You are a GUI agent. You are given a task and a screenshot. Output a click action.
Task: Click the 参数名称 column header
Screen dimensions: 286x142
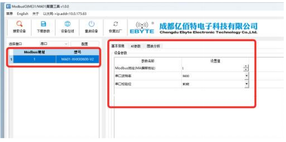point(148,61)
